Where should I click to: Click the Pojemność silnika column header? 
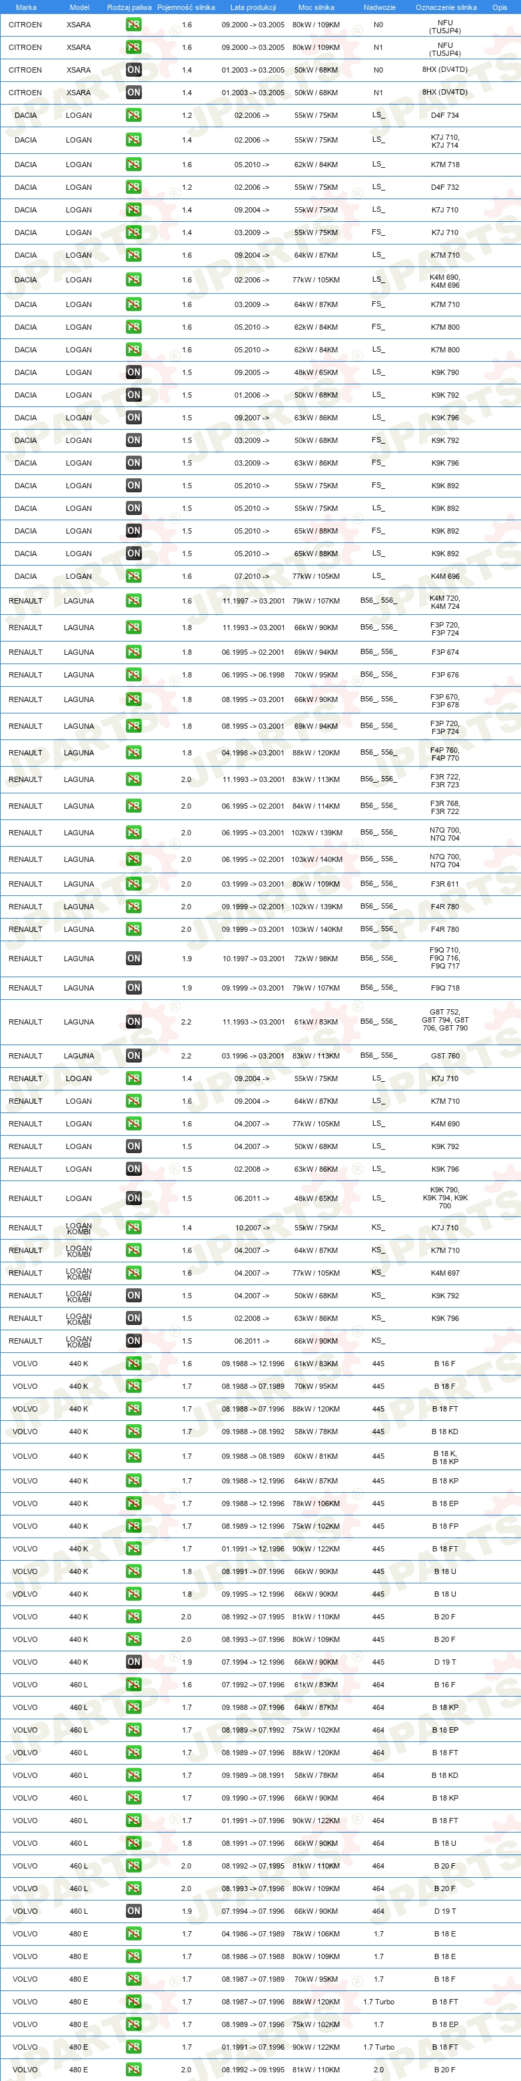click(x=186, y=7)
